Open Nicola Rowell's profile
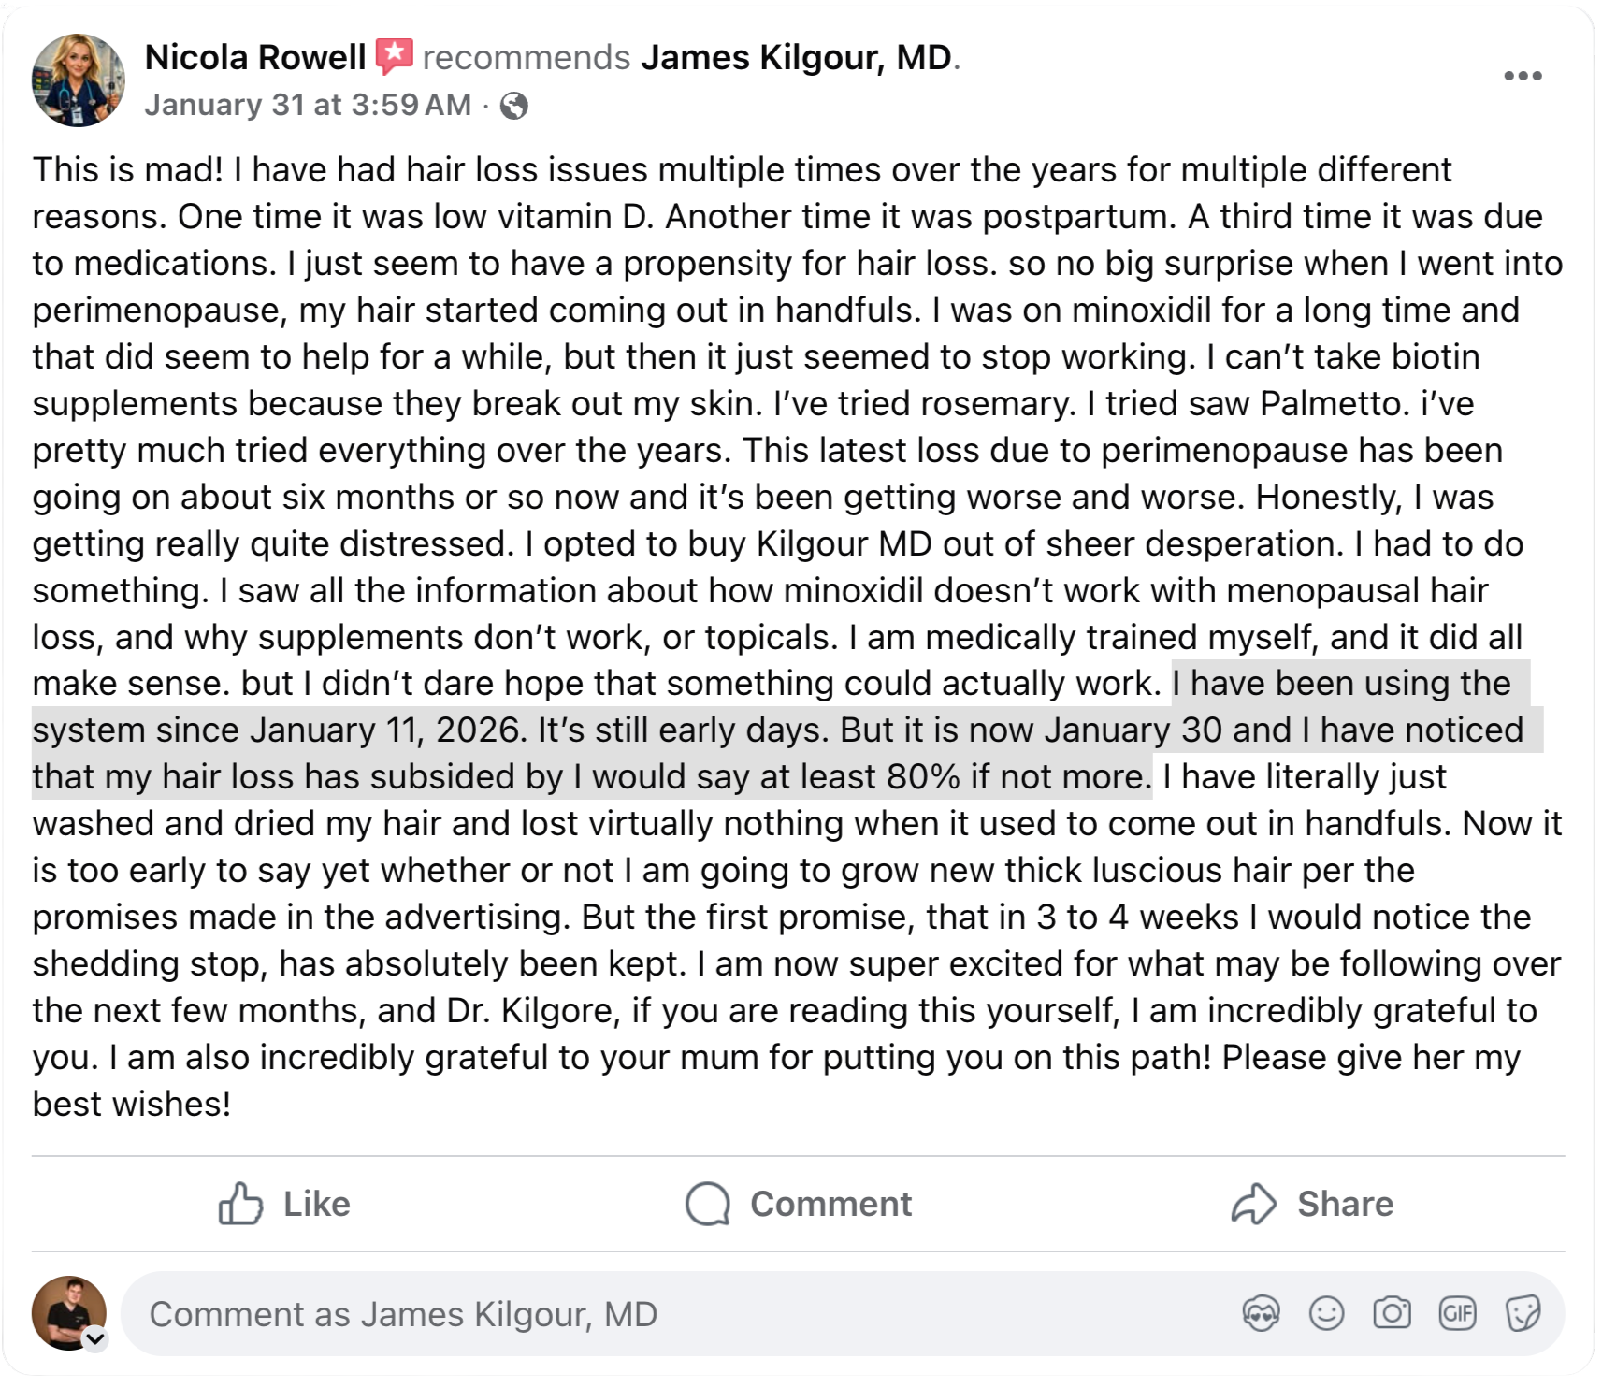Image resolution: width=1602 pixels, height=1388 pixels. [x=253, y=55]
